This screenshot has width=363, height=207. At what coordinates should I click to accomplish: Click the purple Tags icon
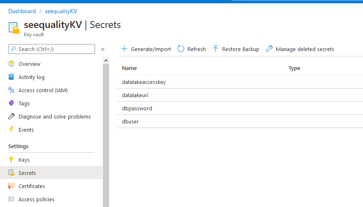(x=11, y=103)
